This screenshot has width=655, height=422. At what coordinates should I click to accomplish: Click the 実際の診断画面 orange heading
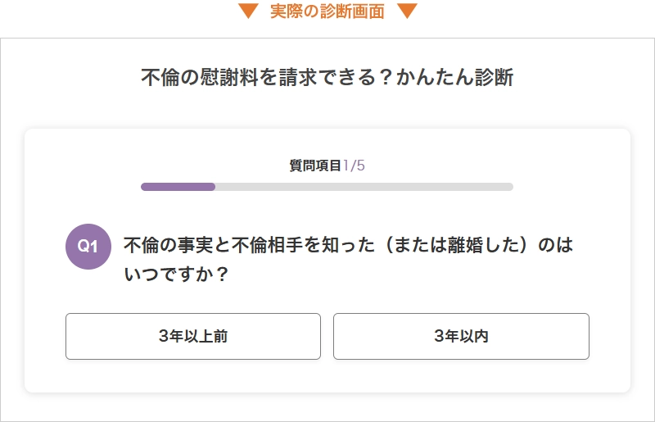click(327, 11)
